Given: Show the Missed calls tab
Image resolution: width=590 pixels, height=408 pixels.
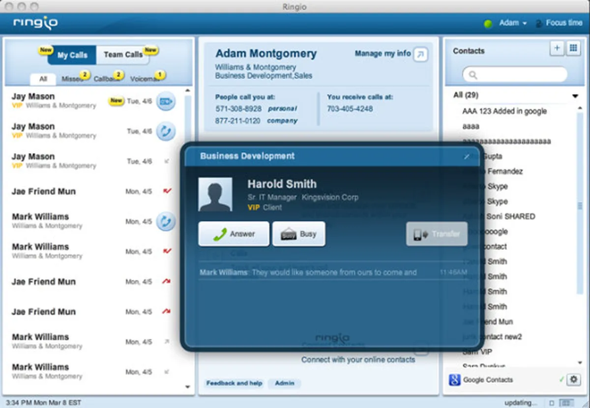Looking at the screenshot, I should click(72, 79).
